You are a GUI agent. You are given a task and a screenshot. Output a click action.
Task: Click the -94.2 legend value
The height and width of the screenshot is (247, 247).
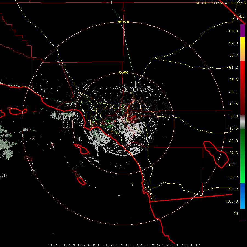tap(232, 189)
